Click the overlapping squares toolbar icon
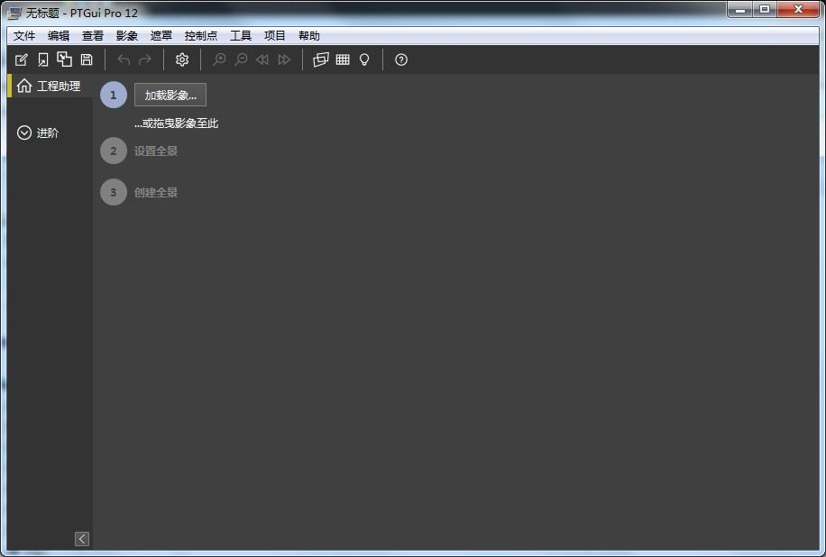This screenshot has width=826, height=557. coord(65,59)
